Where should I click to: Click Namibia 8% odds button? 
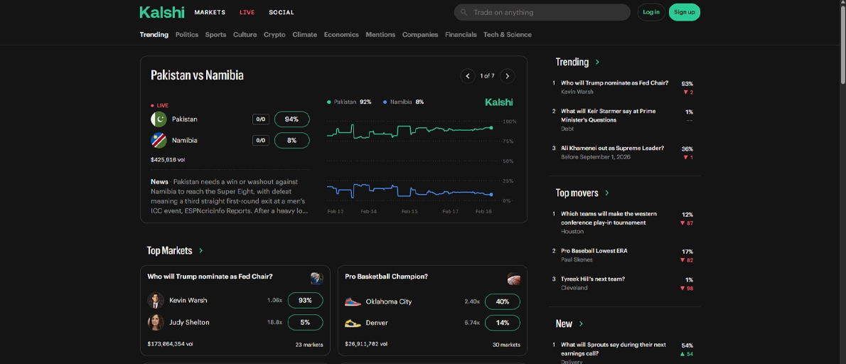[292, 140]
